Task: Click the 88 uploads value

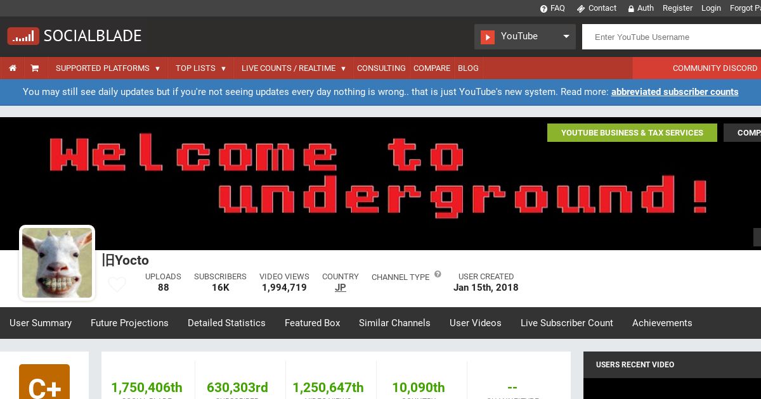Action: pyautogui.click(x=164, y=288)
